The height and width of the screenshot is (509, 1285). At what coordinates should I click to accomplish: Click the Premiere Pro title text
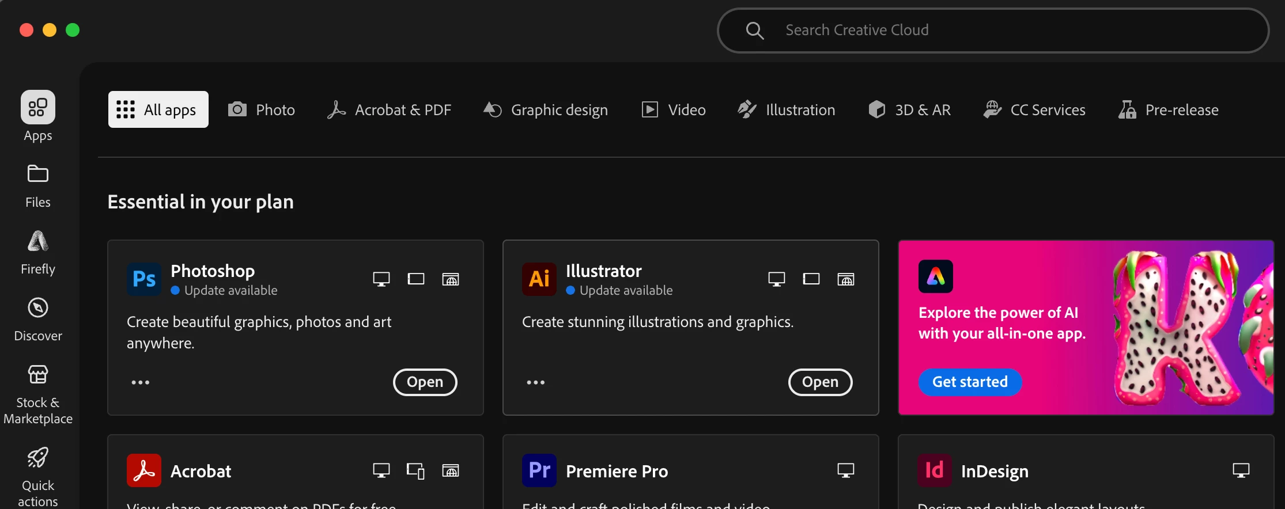coord(617,471)
